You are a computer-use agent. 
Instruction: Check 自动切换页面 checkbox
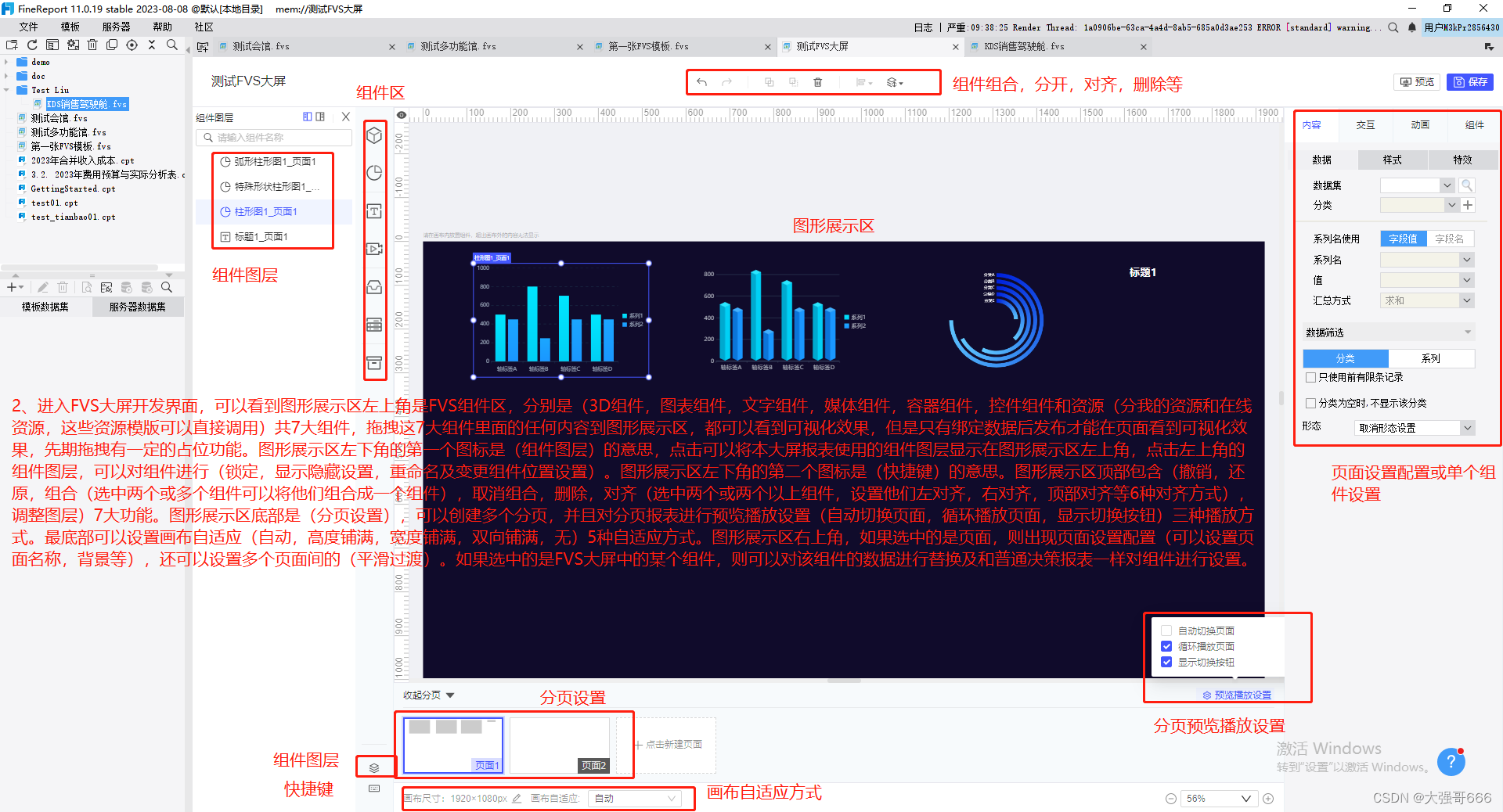(x=1166, y=631)
